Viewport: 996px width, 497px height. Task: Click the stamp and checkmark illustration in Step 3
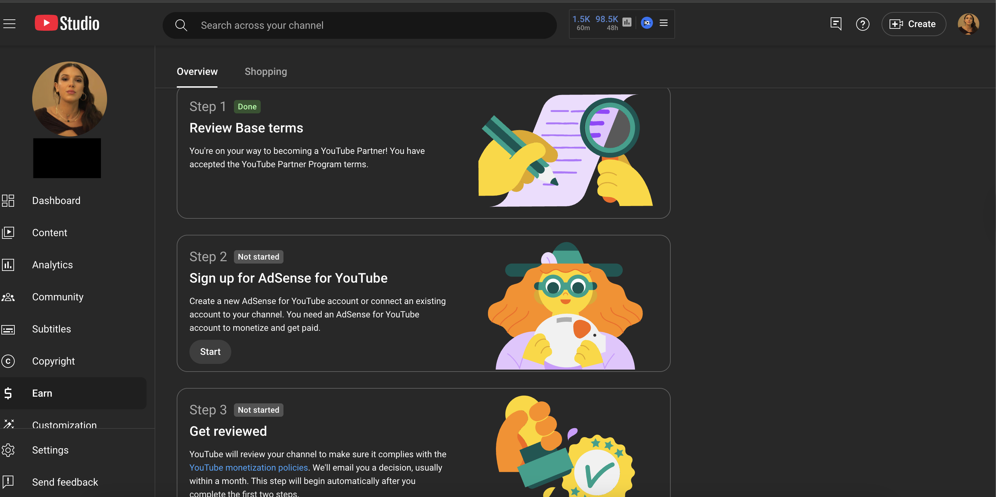click(x=565, y=446)
